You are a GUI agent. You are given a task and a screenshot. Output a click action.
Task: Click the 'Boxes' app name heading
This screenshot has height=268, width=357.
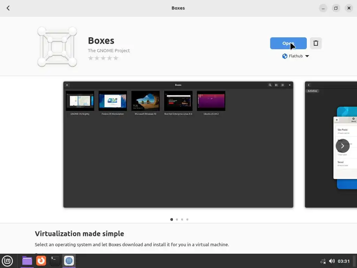[101, 40]
